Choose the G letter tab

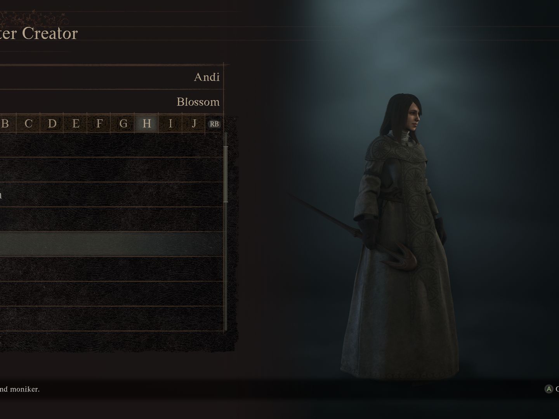click(123, 124)
